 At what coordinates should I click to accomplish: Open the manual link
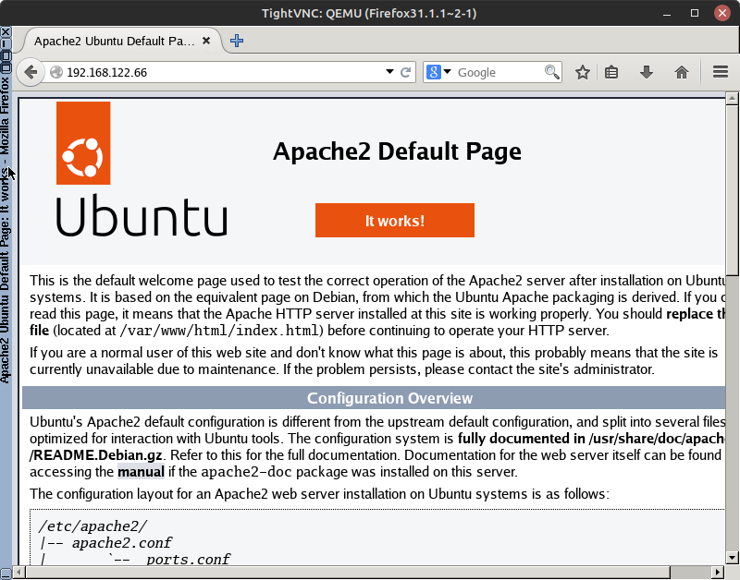[141, 472]
